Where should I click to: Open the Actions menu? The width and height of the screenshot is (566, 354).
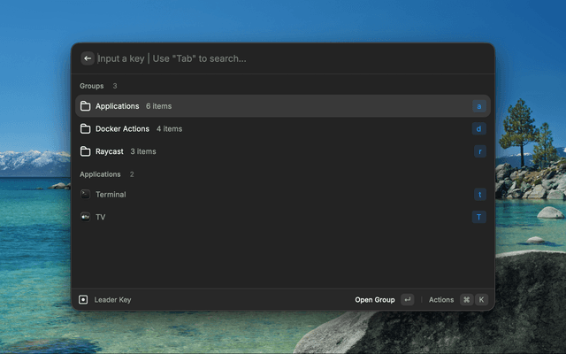pyautogui.click(x=441, y=300)
